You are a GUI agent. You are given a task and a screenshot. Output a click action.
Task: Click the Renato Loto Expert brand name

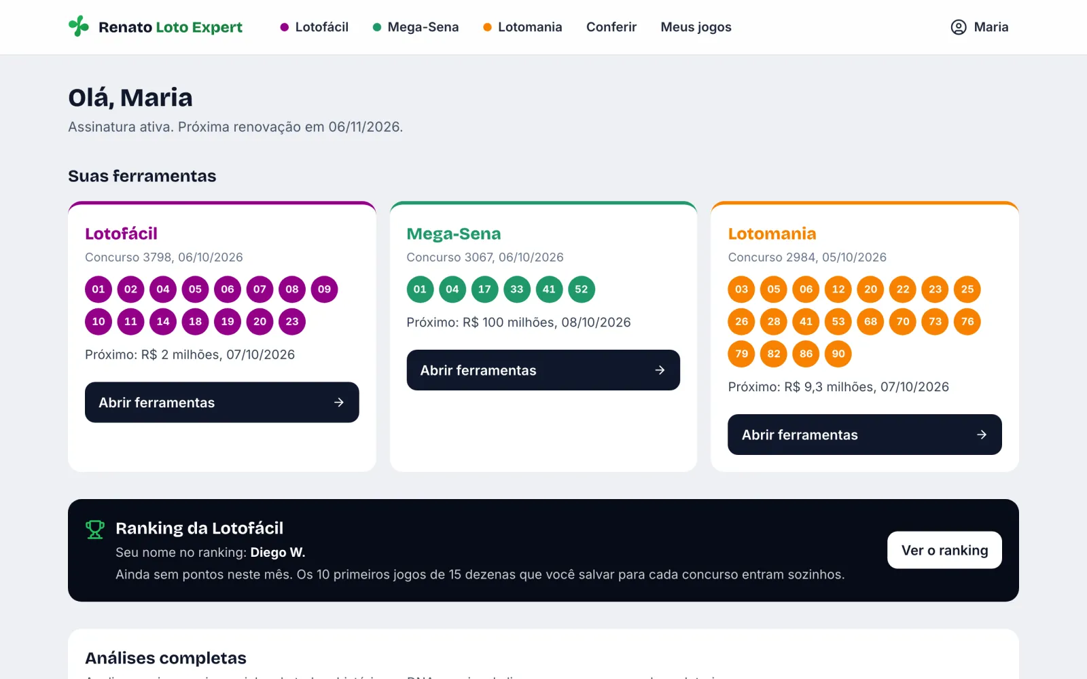(x=171, y=27)
